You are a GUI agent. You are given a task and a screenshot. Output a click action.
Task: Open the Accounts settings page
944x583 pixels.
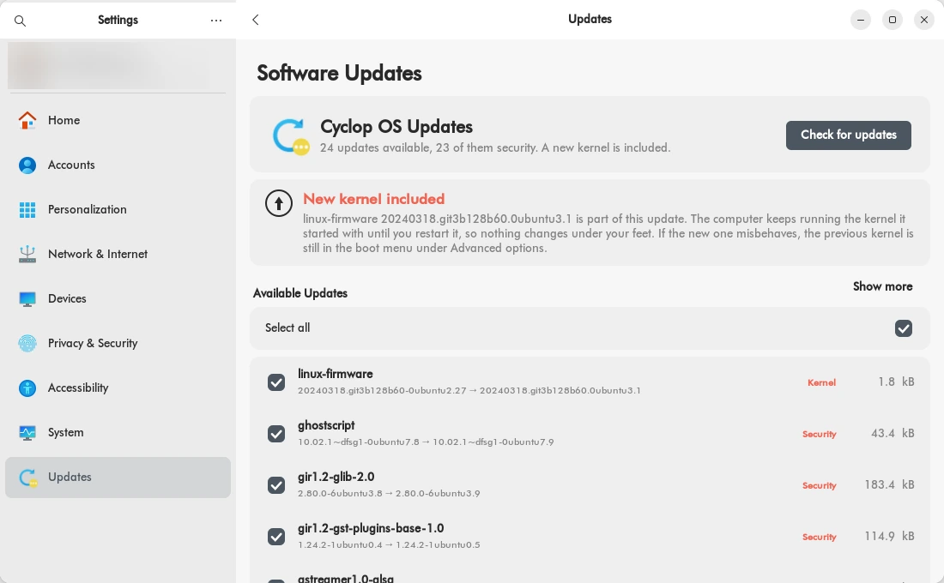click(x=118, y=165)
